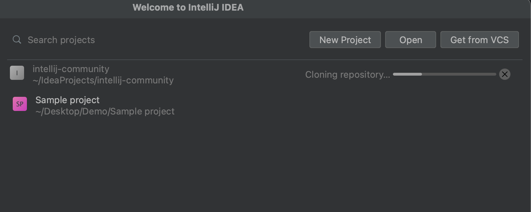Cancel the repository cloning with X icon
The height and width of the screenshot is (212, 531).
504,74
